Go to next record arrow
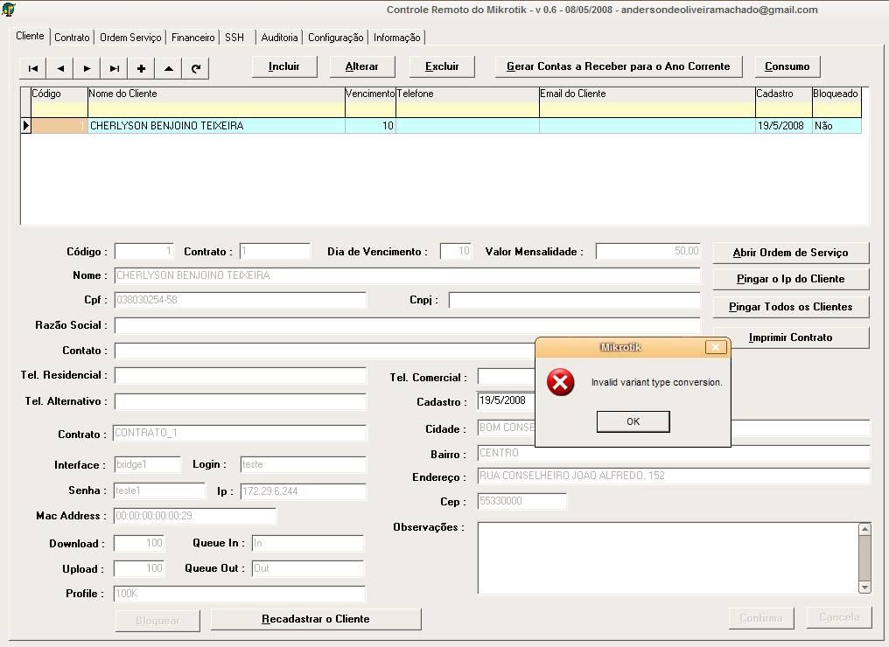The width and height of the screenshot is (889, 647). click(87, 68)
